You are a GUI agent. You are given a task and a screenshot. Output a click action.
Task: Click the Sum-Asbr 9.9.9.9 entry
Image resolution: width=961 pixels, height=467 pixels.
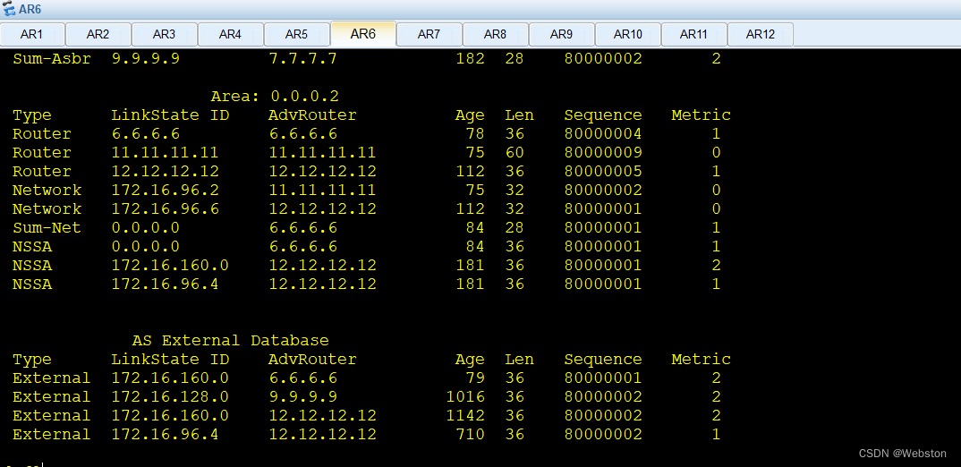tap(367, 59)
